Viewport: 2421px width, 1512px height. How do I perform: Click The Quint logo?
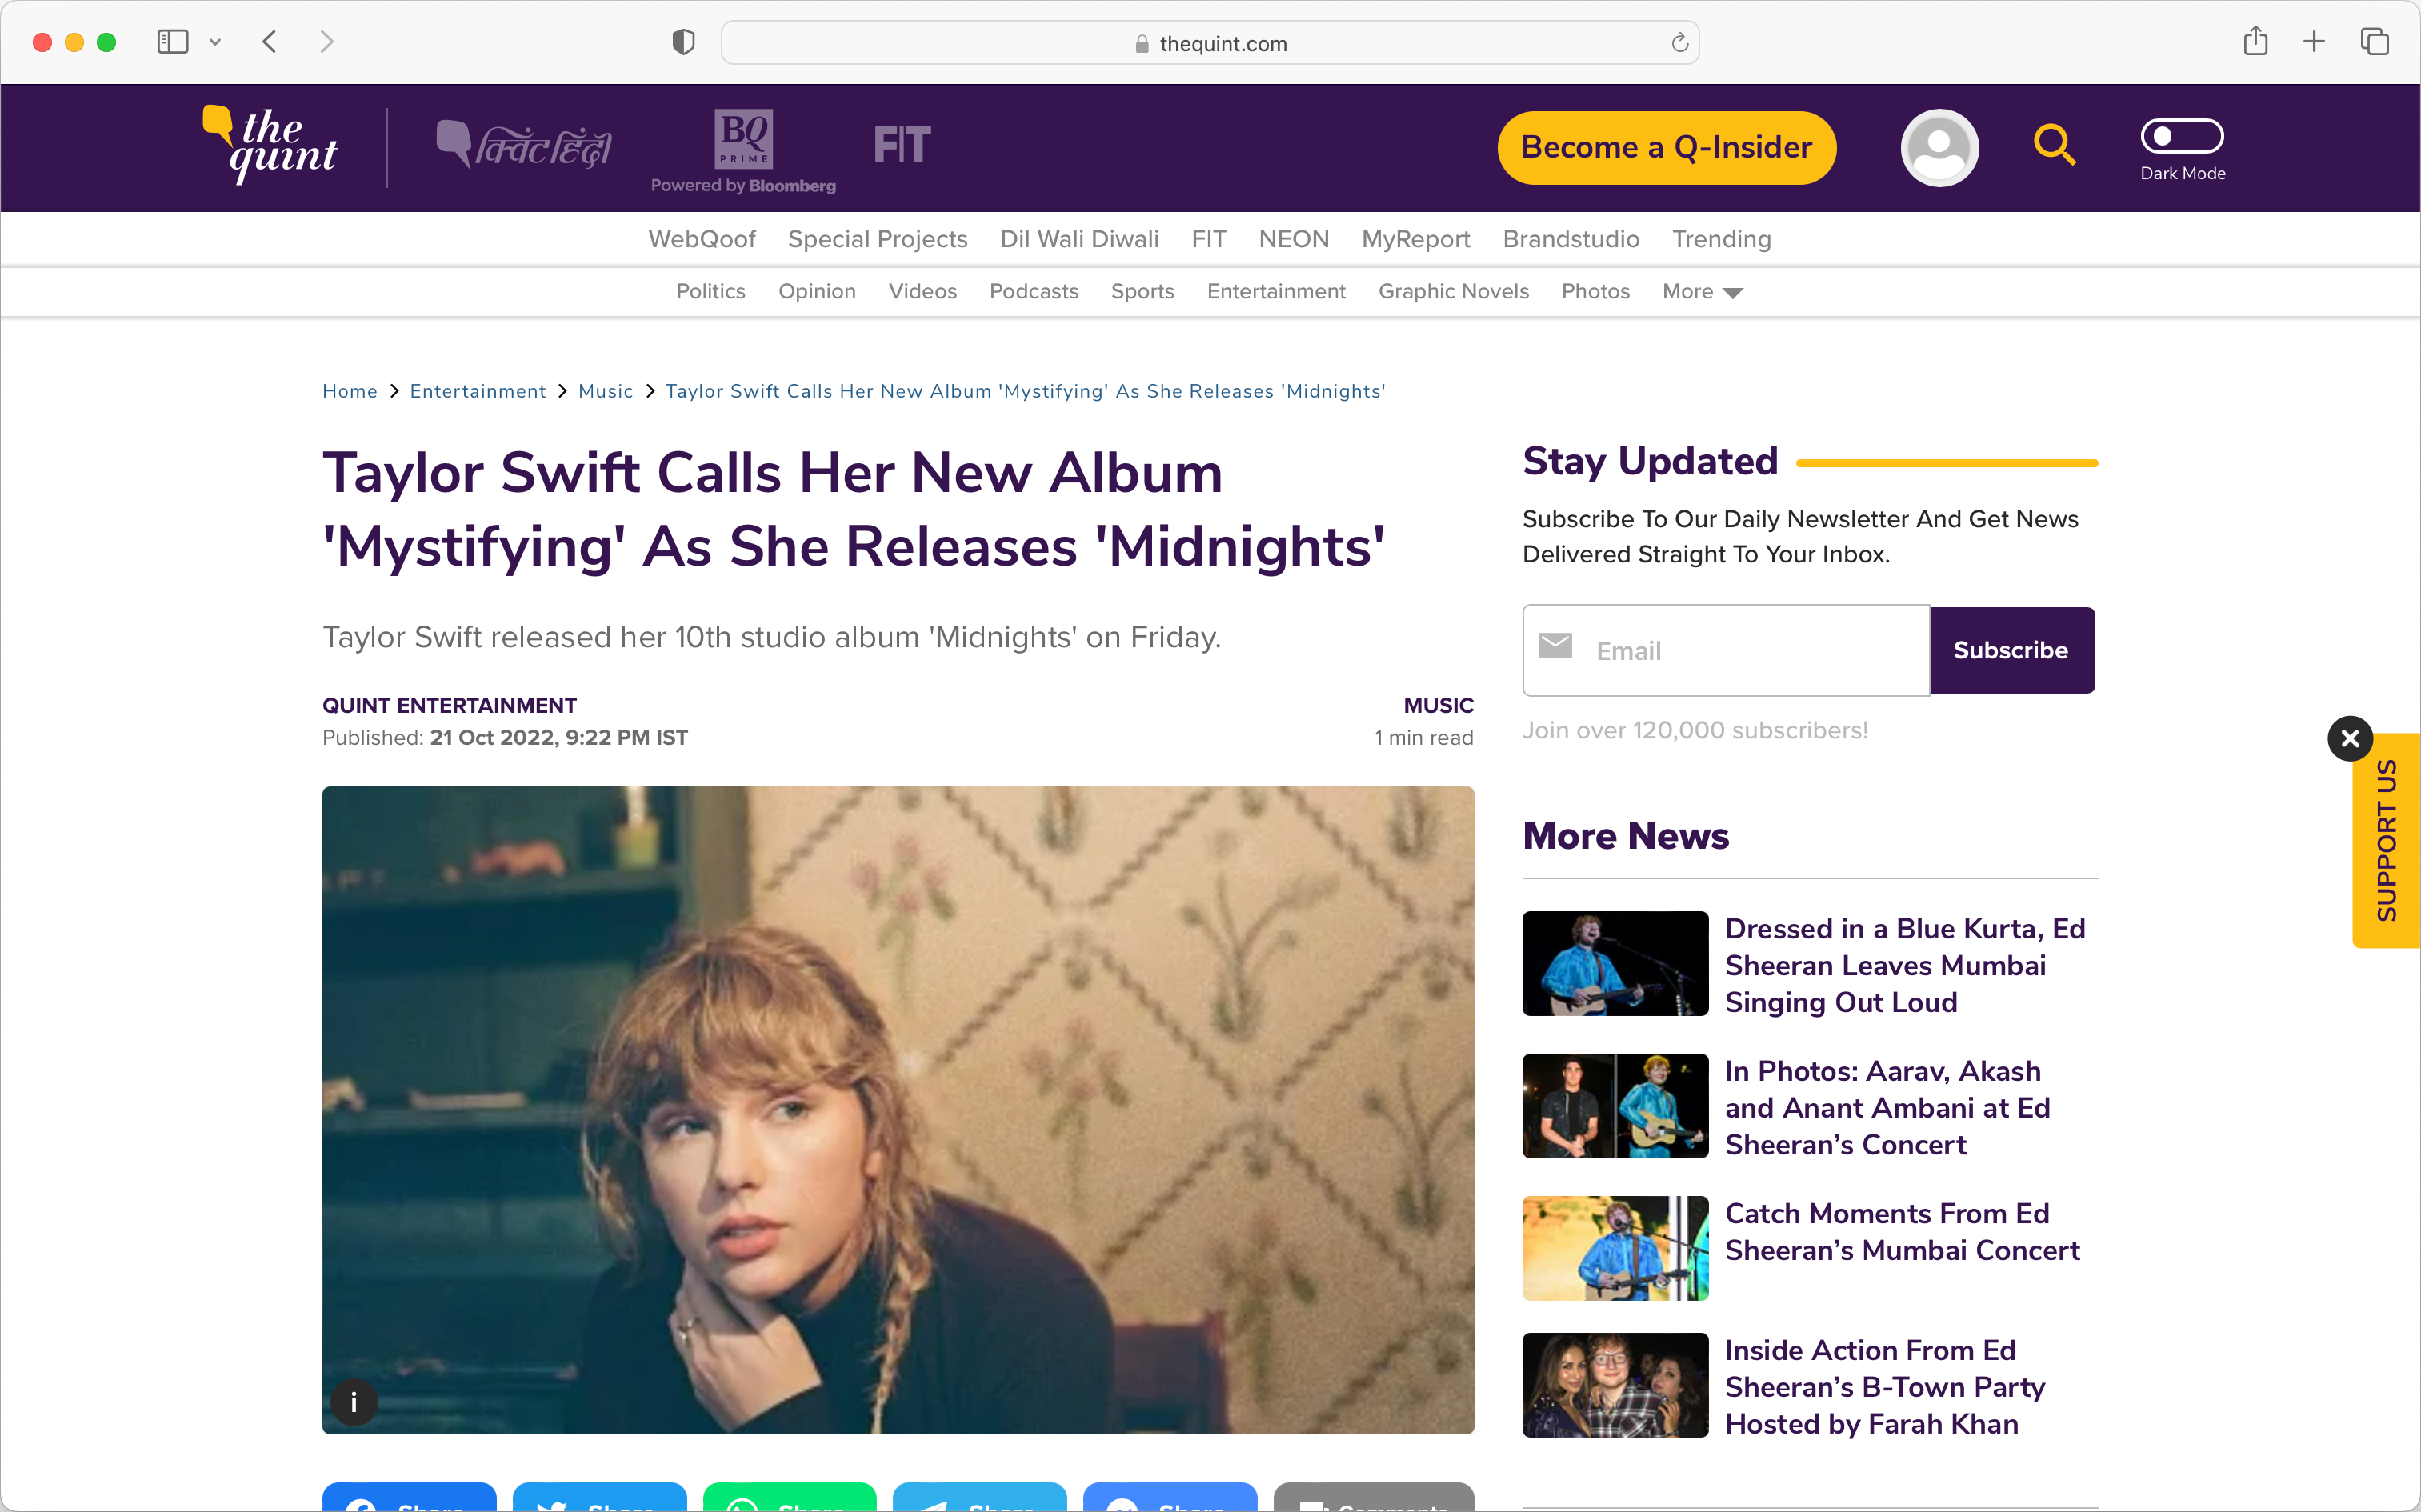[271, 146]
